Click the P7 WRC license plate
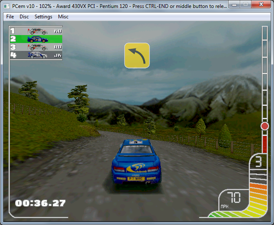 (x=136, y=179)
